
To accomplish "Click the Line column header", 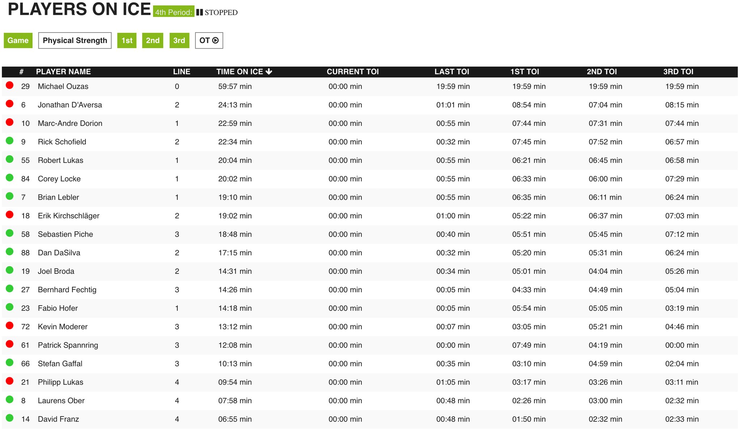I will 182,72.
